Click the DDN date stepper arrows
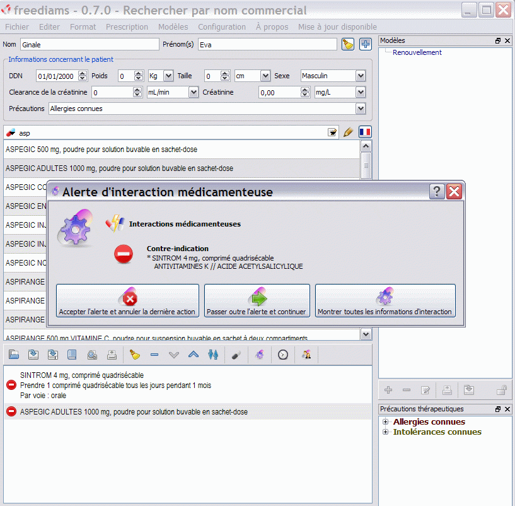515x506 pixels. point(83,76)
